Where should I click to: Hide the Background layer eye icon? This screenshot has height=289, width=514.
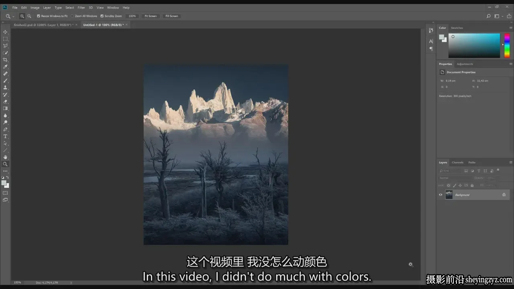[441, 195]
